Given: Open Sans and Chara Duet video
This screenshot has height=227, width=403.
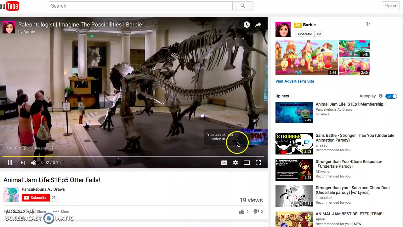Looking at the screenshot, I should coord(353,190).
